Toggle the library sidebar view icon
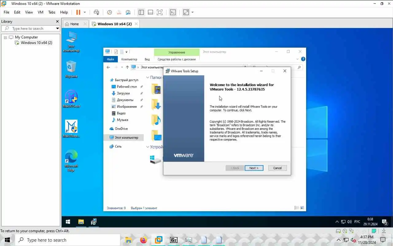Image resolution: width=393 pixels, height=246 pixels. 141,12
